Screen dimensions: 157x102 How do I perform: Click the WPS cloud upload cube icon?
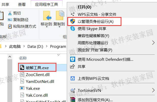pyautogui.click(x=73, y=78)
